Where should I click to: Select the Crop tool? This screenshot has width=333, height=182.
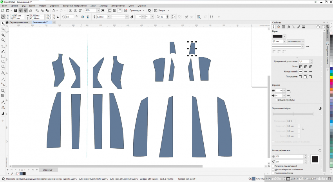click(x=3, y=35)
